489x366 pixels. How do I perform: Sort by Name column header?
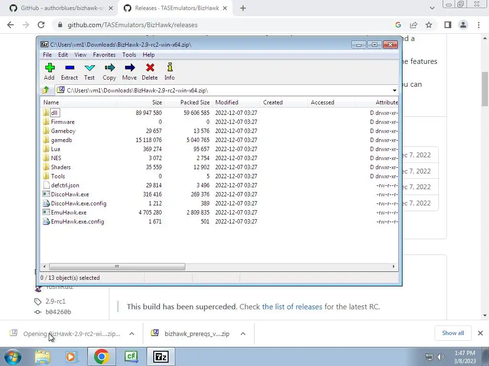click(79, 102)
